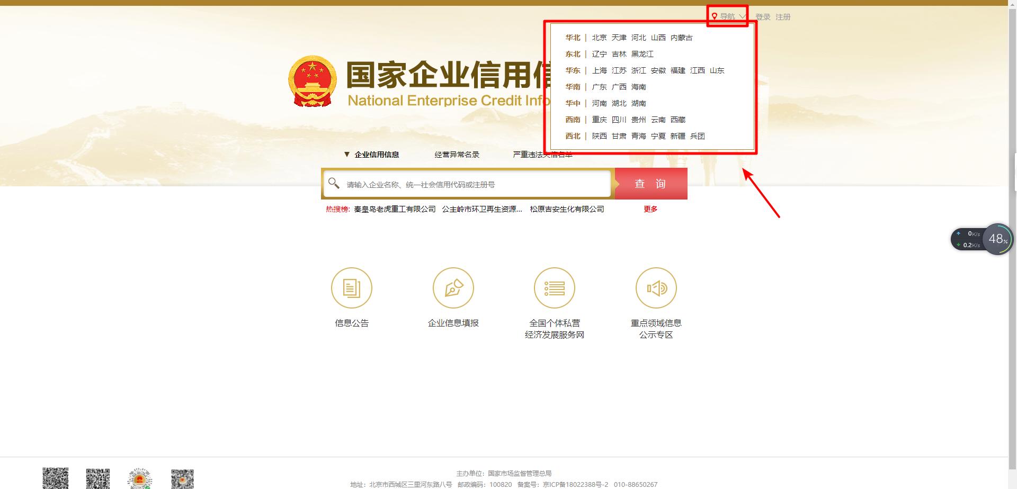Open 秦皇岛老虎重工有限公司 hot search result
This screenshot has width=1017, height=489.
click(393, 209)
